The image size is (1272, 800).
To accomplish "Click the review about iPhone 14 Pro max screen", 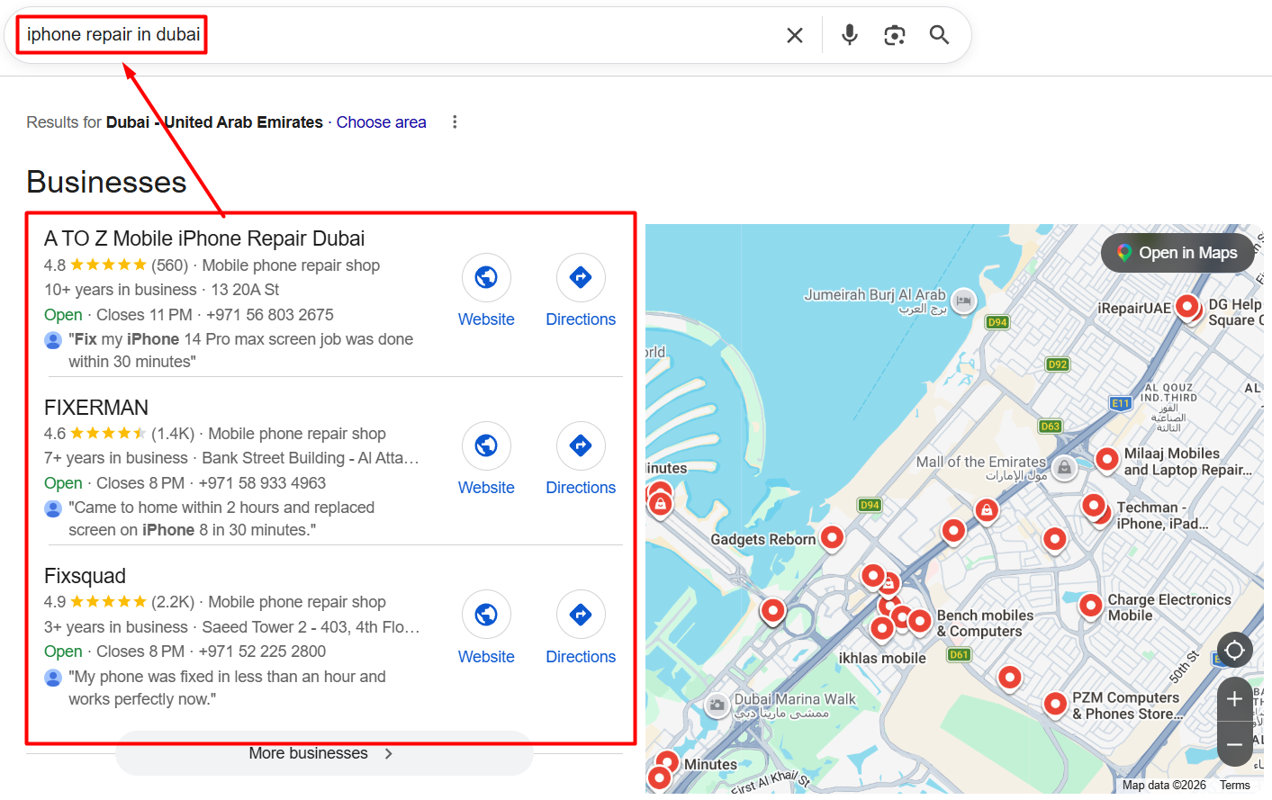I will point(240,350).
